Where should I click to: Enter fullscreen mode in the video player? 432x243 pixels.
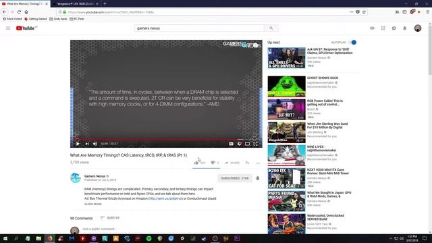coord(256,144)
